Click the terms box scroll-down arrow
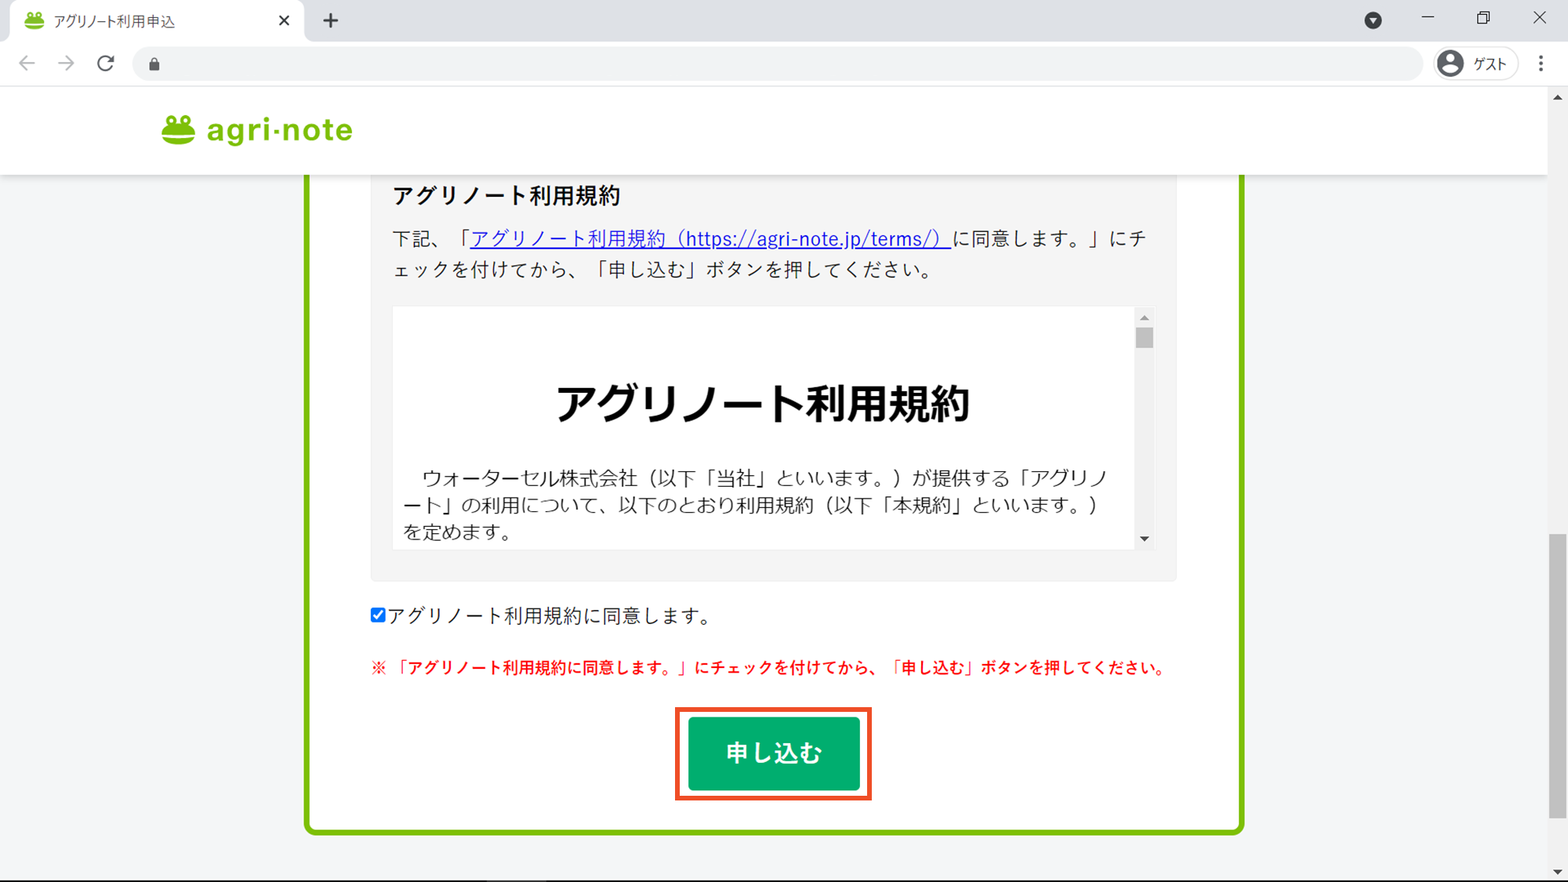This screenshot has width=1568, height=882. (x=1145, y=539)
